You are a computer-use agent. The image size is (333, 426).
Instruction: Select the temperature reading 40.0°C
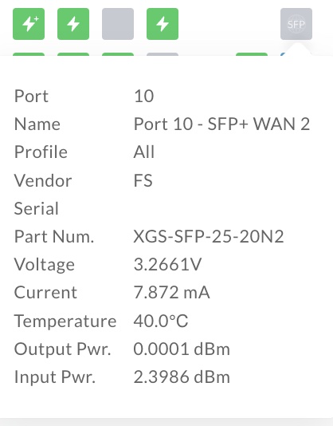coord(161,321)
